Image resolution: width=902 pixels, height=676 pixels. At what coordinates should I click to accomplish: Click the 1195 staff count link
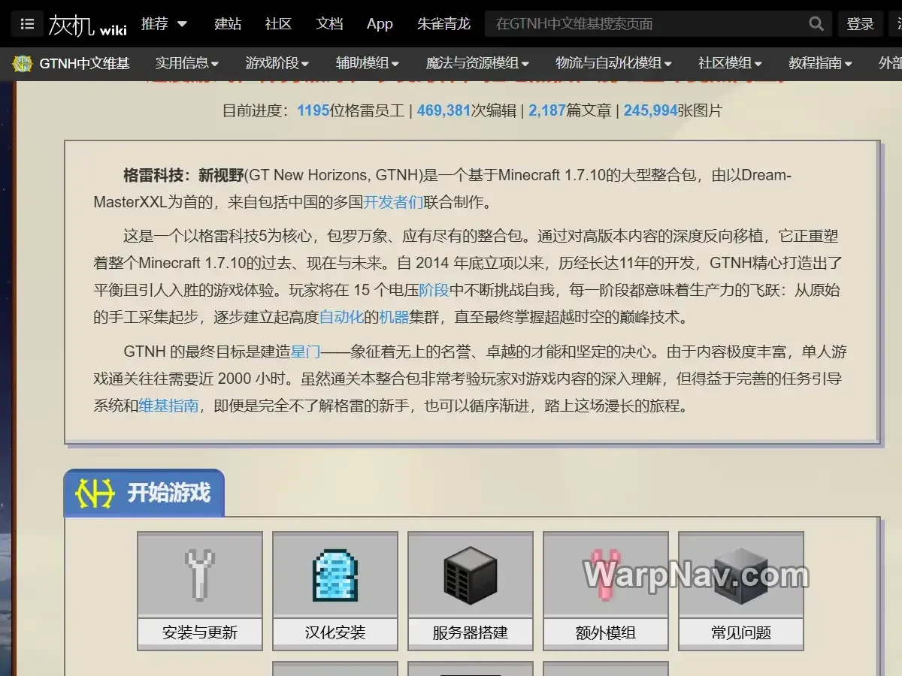[313, 110]
